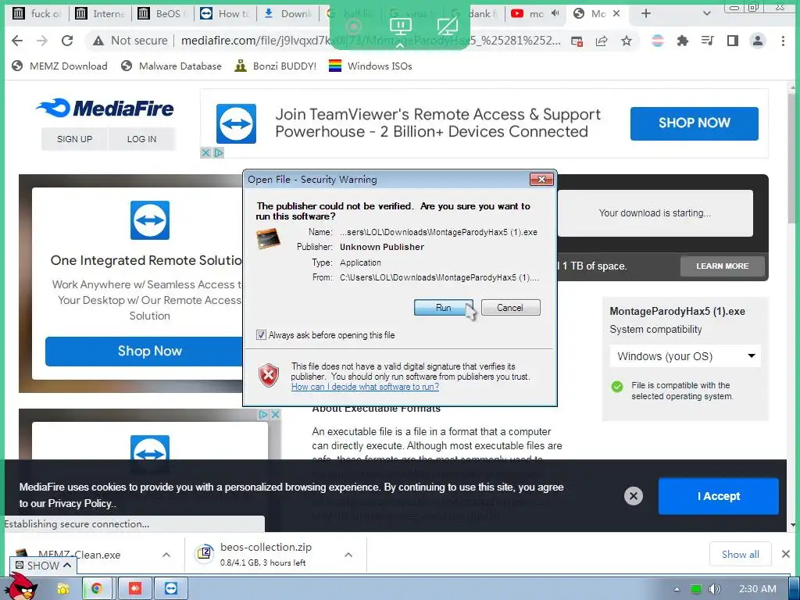Open the folder icon in taskbar
The image size is (800, 600).
tap(63, 589)
